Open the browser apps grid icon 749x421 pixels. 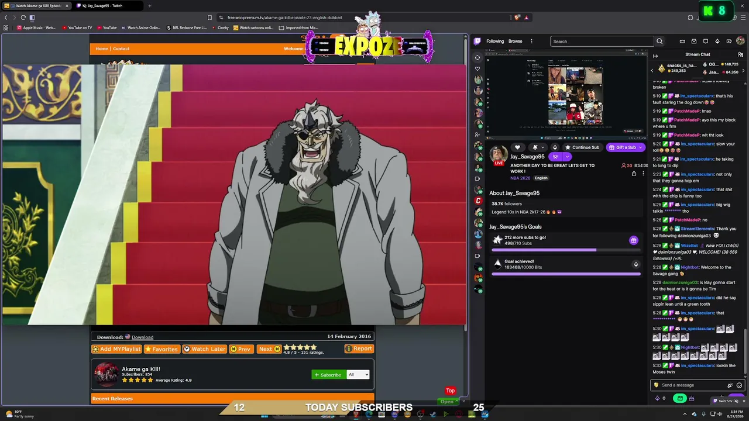(6, 27)
